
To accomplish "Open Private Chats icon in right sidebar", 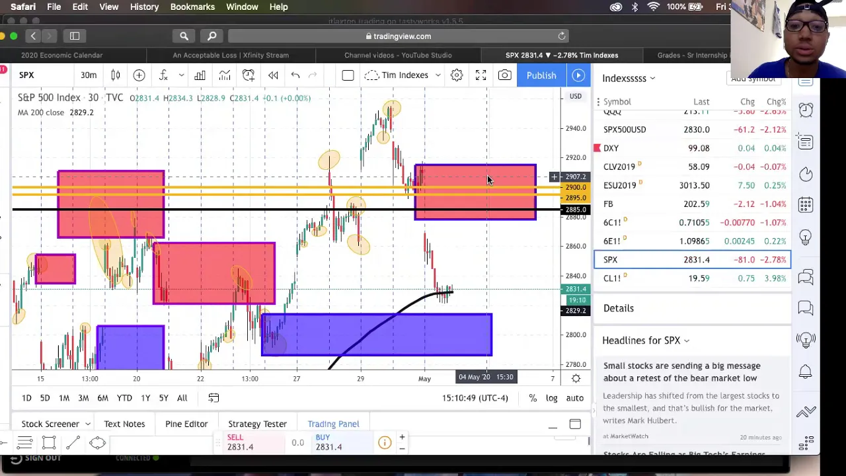I will coord(806,307).
